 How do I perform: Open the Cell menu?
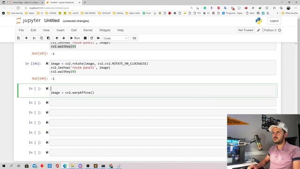tap(74, 30)
